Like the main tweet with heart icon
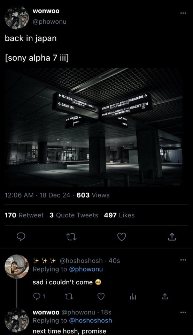Viewport: 193px width, 335px height. point(122,237)
